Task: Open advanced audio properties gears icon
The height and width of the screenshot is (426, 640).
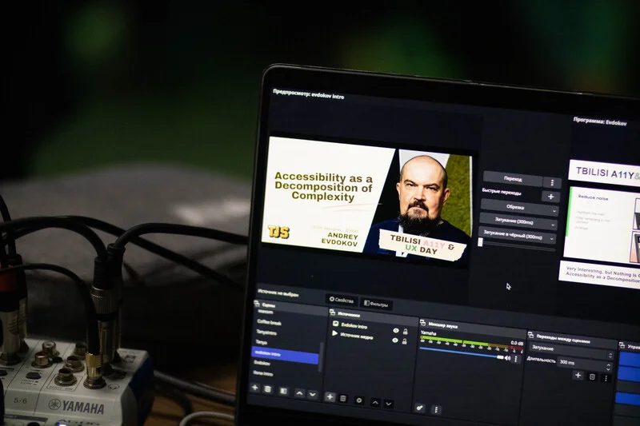Action: (x=419, y=408)
